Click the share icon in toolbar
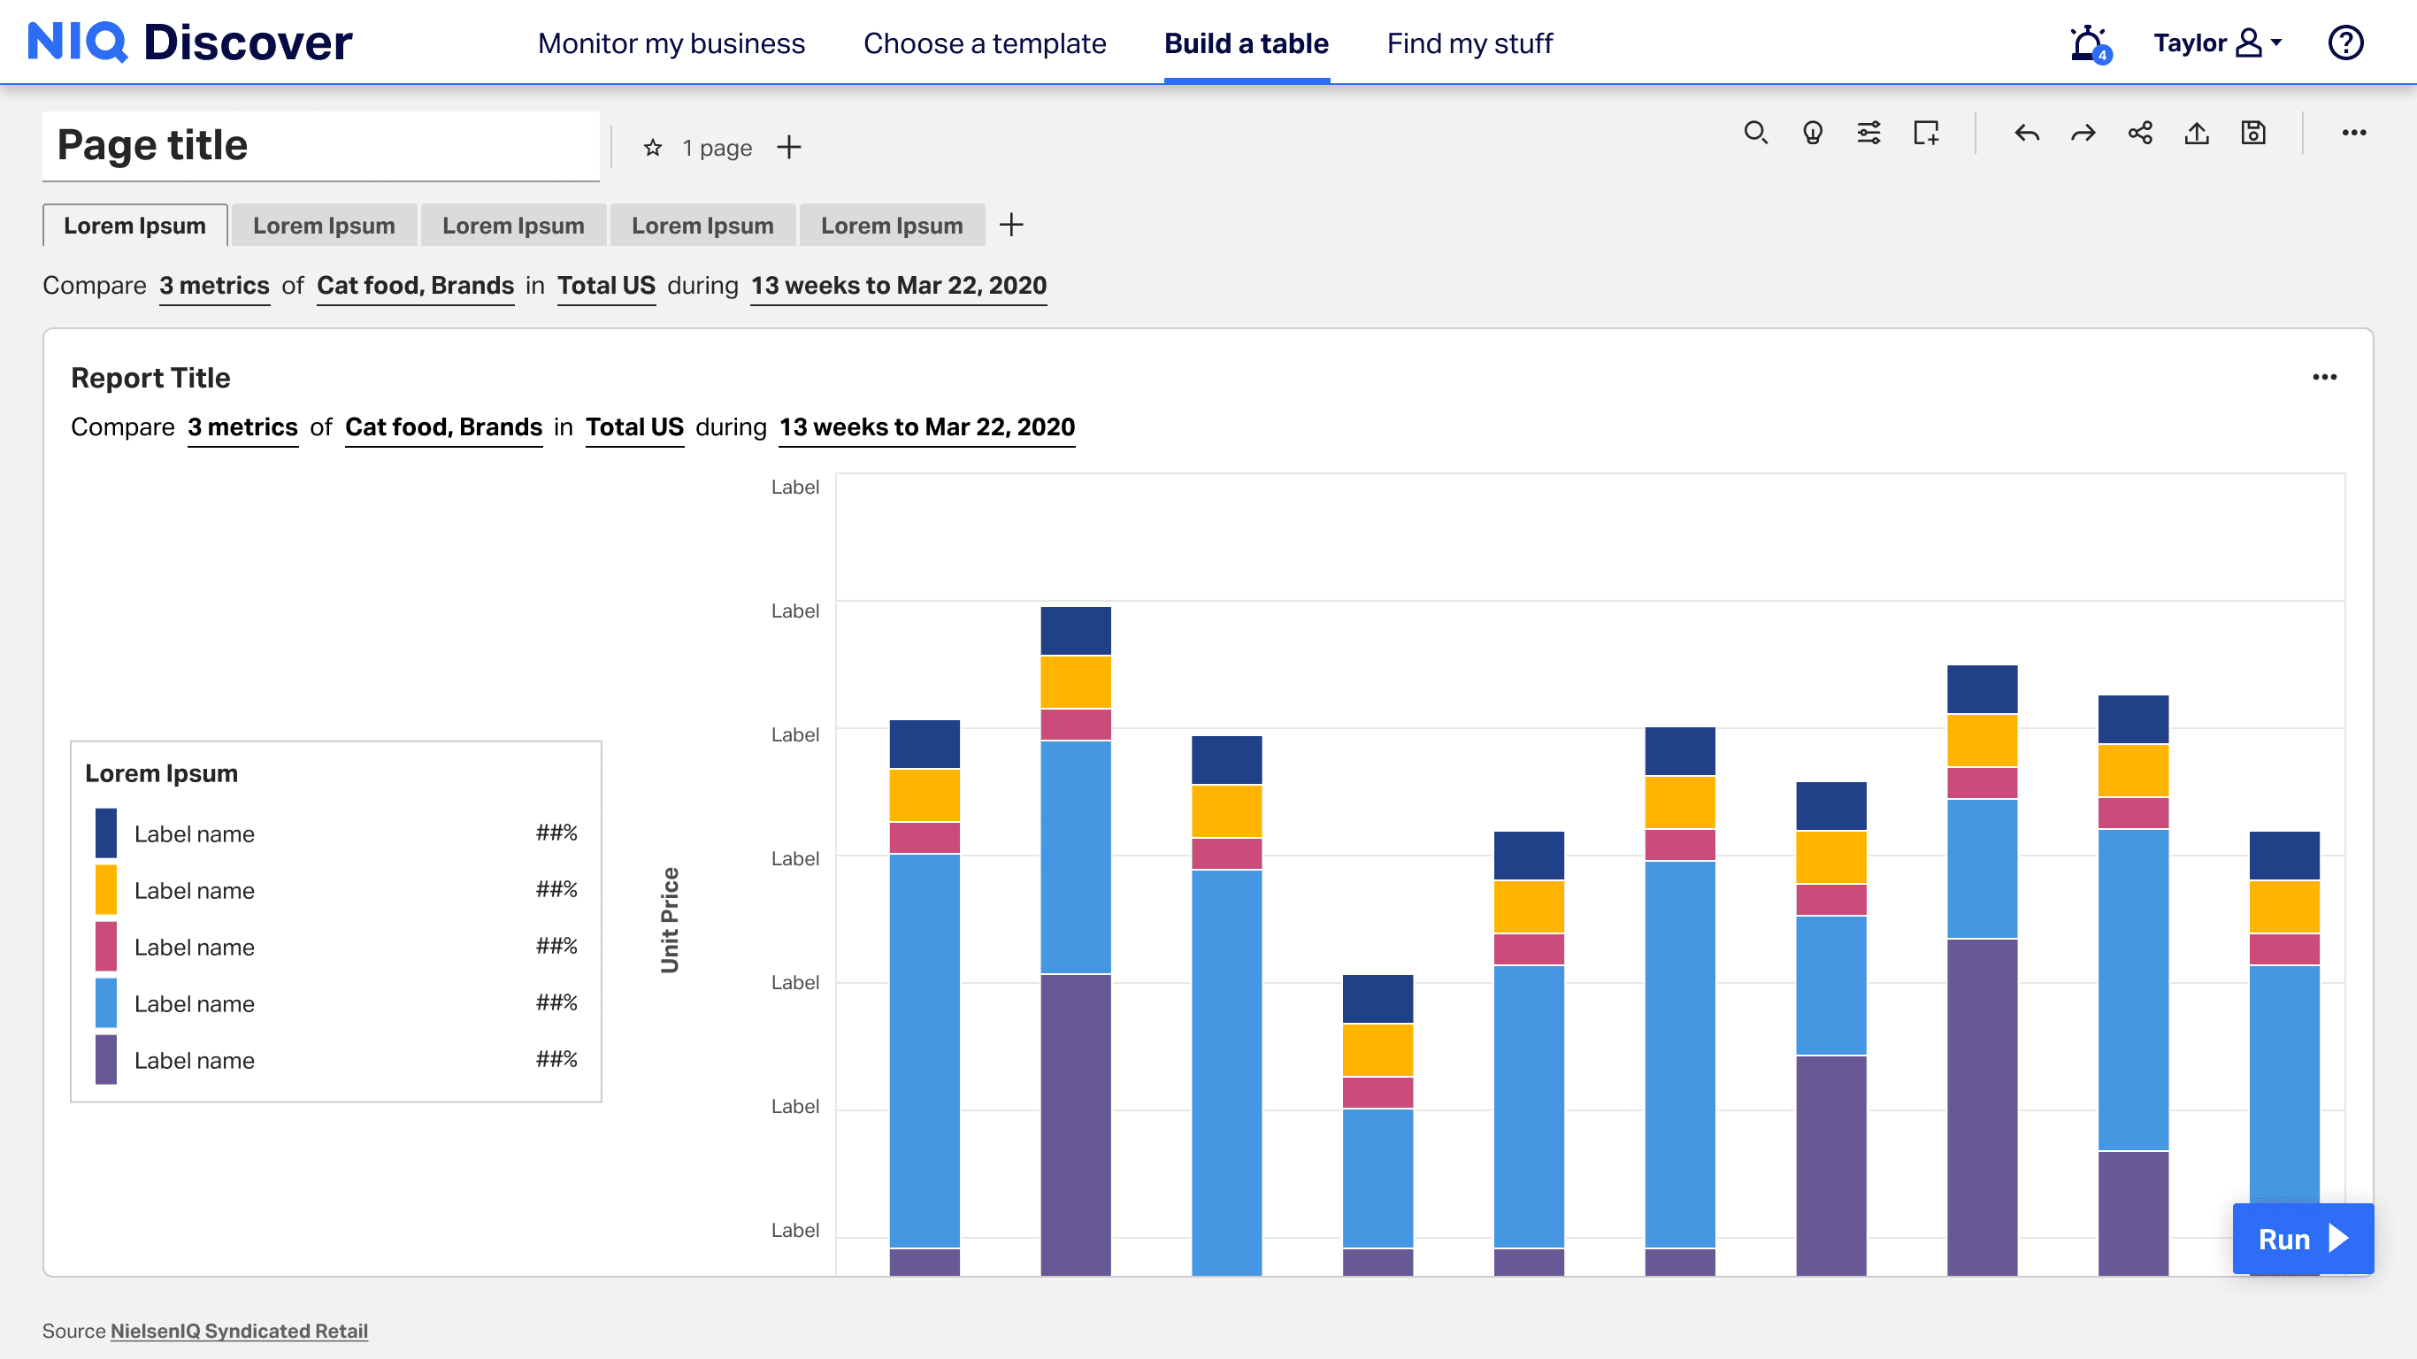 [2140, 133]
